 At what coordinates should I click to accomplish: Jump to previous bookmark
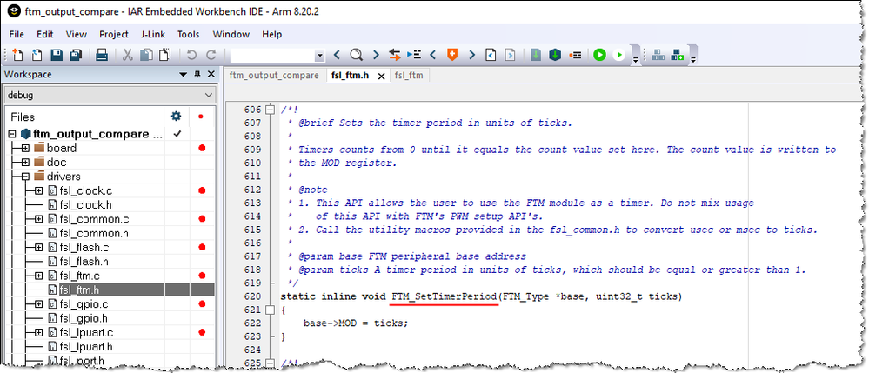(x=433, y=55)
